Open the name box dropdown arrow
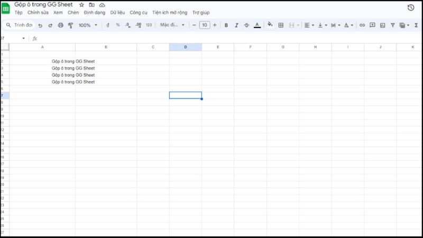The image size is (423, 238). 23,38
